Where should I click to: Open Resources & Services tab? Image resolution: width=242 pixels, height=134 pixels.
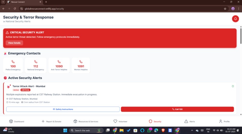click(x=86, y=121)
